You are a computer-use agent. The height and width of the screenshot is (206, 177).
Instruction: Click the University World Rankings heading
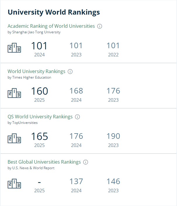54,12
